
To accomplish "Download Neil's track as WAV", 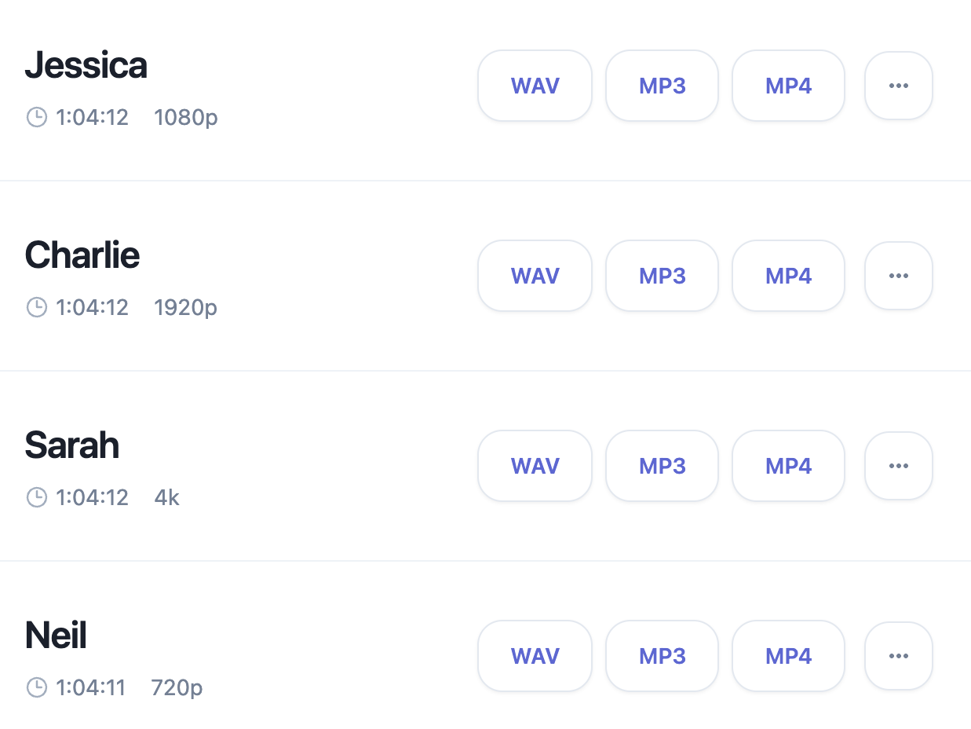I will (535, 656).
